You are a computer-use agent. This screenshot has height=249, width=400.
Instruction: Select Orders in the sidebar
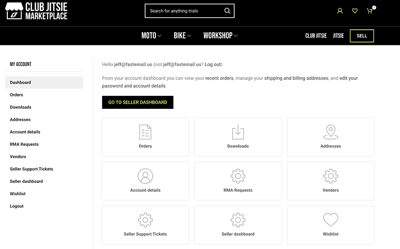[x=16, y=95]
